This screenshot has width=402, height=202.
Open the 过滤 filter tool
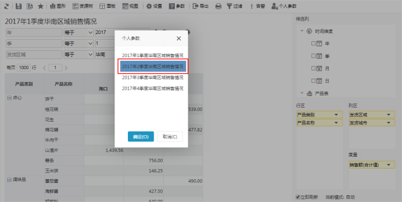coord(234,6)
